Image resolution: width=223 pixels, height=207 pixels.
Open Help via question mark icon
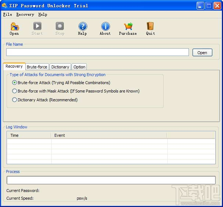click(83, 26)
